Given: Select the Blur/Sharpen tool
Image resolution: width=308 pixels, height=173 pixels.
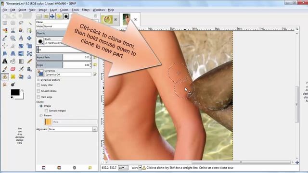Looking at the screenshot, I should coord(29,76).
